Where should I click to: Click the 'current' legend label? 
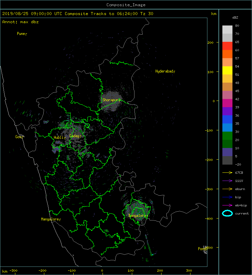click(242, 214)
